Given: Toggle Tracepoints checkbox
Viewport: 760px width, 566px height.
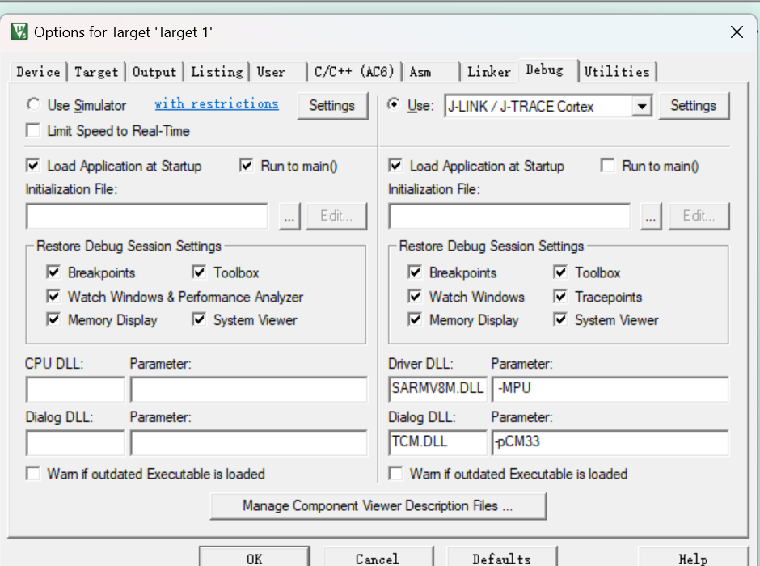Looking at the screenshot, I should click(x=560, y=296).
